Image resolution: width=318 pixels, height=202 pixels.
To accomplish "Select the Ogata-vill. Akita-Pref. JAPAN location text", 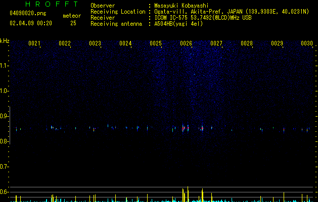I will [232, 12].
